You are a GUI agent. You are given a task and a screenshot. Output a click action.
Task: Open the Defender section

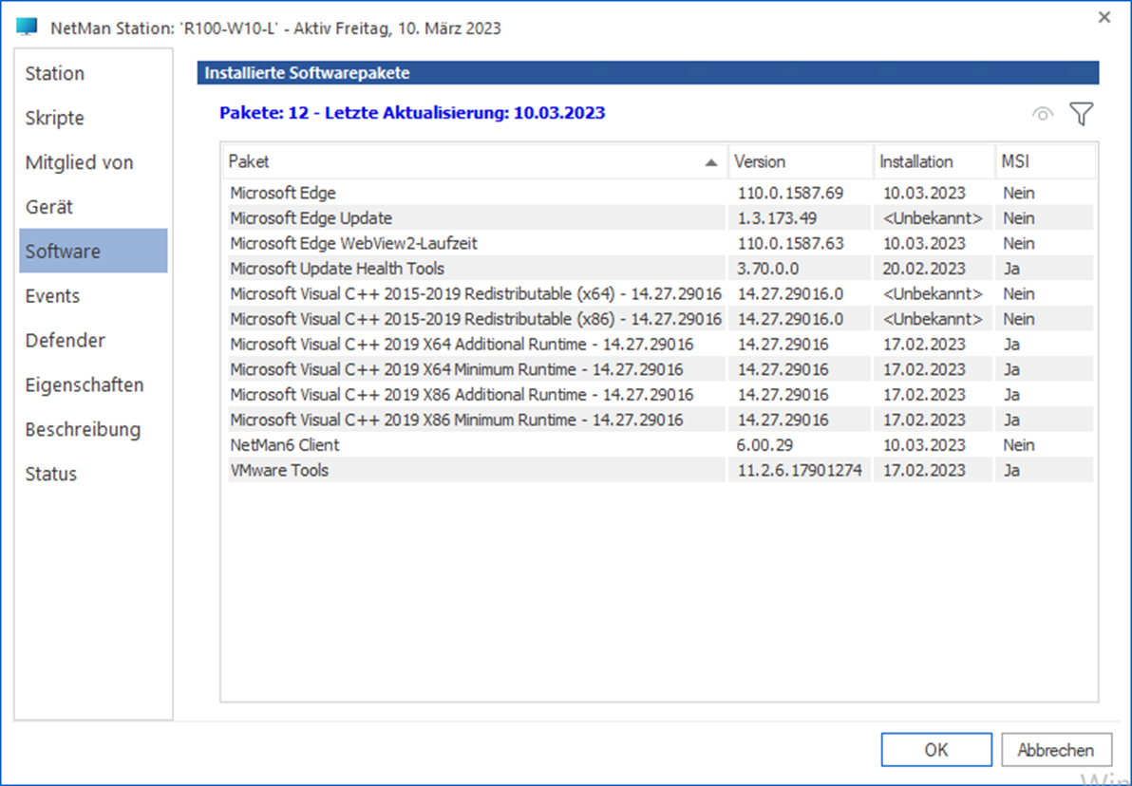coord(66,341)
